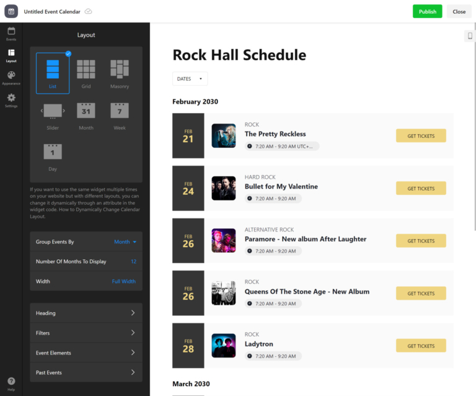Click the Paramore event thumbnail

tap(223, 241)
